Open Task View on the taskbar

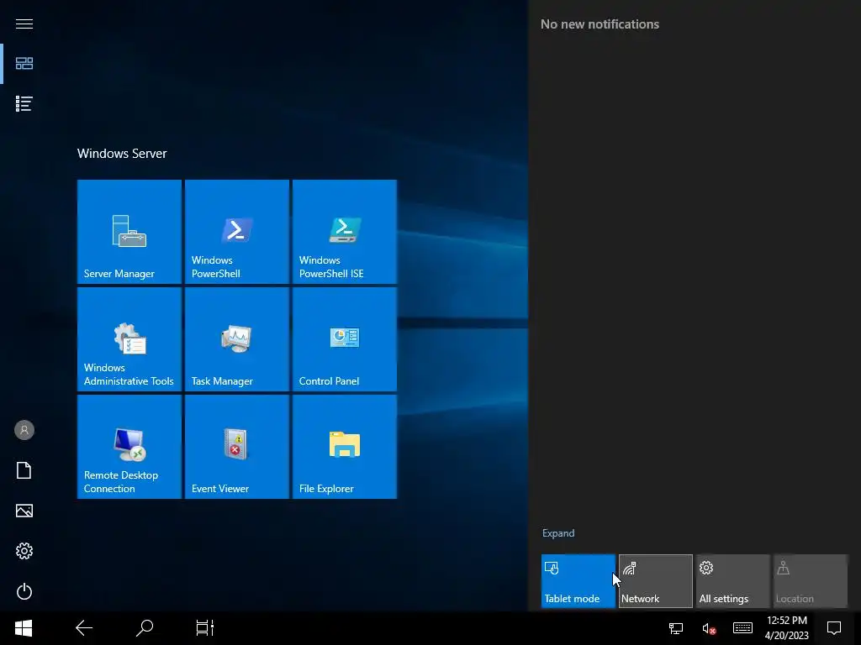click(205, 628)
